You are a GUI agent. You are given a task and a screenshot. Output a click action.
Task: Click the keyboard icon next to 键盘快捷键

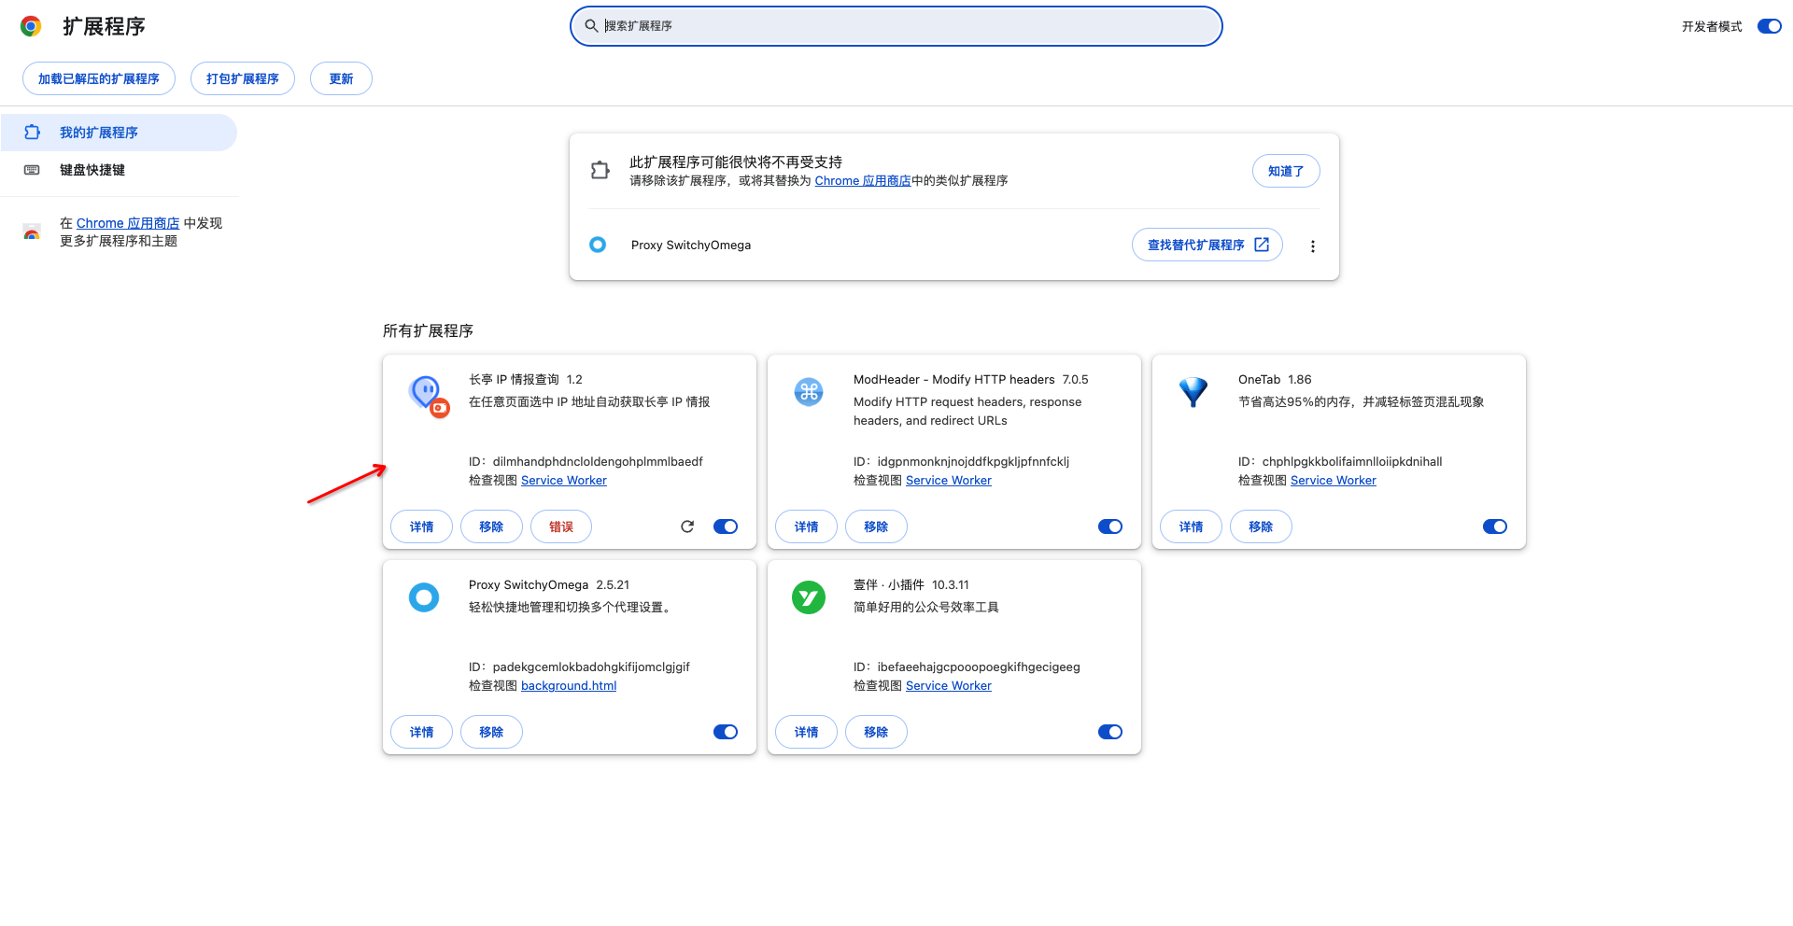(x=32, y=170)
